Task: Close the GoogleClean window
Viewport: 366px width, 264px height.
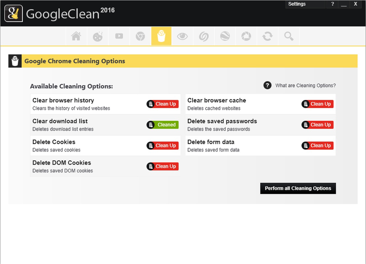Action: 355,4
